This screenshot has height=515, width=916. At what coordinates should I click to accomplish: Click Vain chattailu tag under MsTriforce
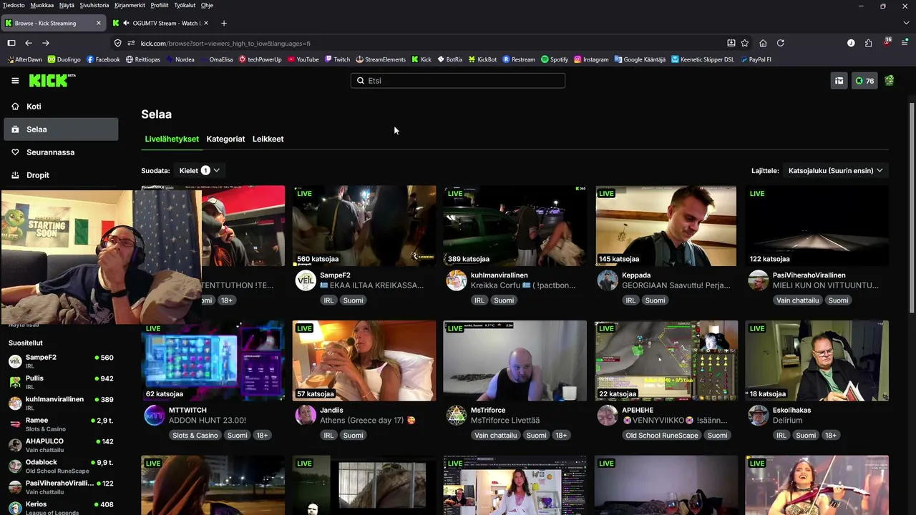(x=495, y=435)
